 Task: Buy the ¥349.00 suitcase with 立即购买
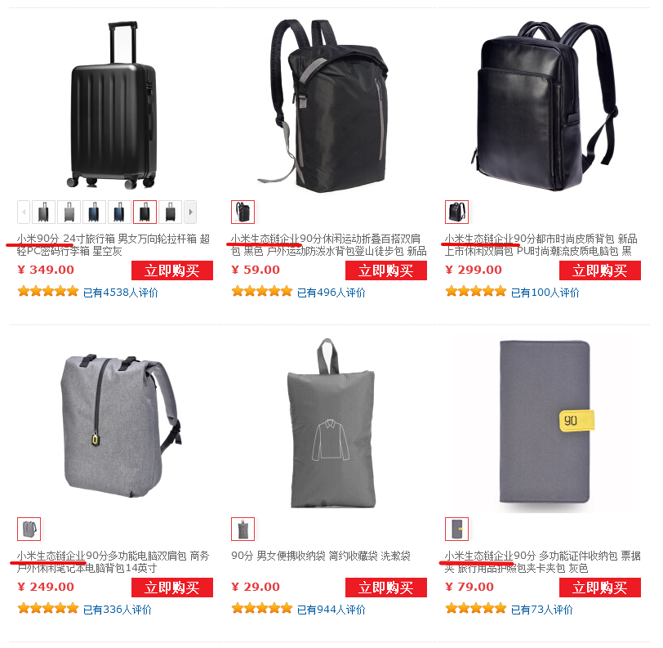coord(172,270)
